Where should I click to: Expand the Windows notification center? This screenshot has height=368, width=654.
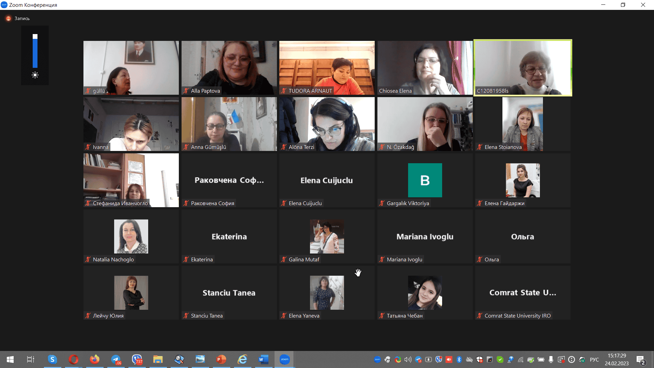(640, 359)
